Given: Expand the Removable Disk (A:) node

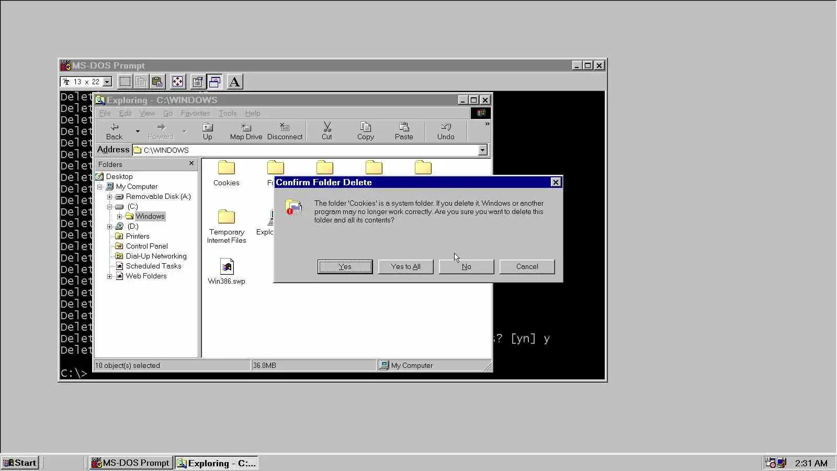Looking at the screenshot, I should [x=109, y=197].
